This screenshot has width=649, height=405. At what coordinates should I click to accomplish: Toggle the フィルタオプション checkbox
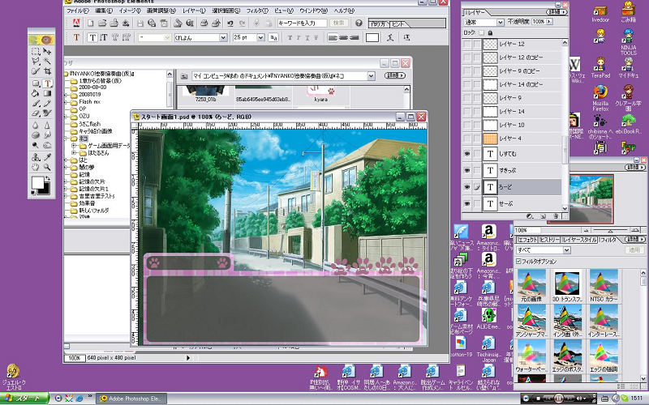point(518,261)
